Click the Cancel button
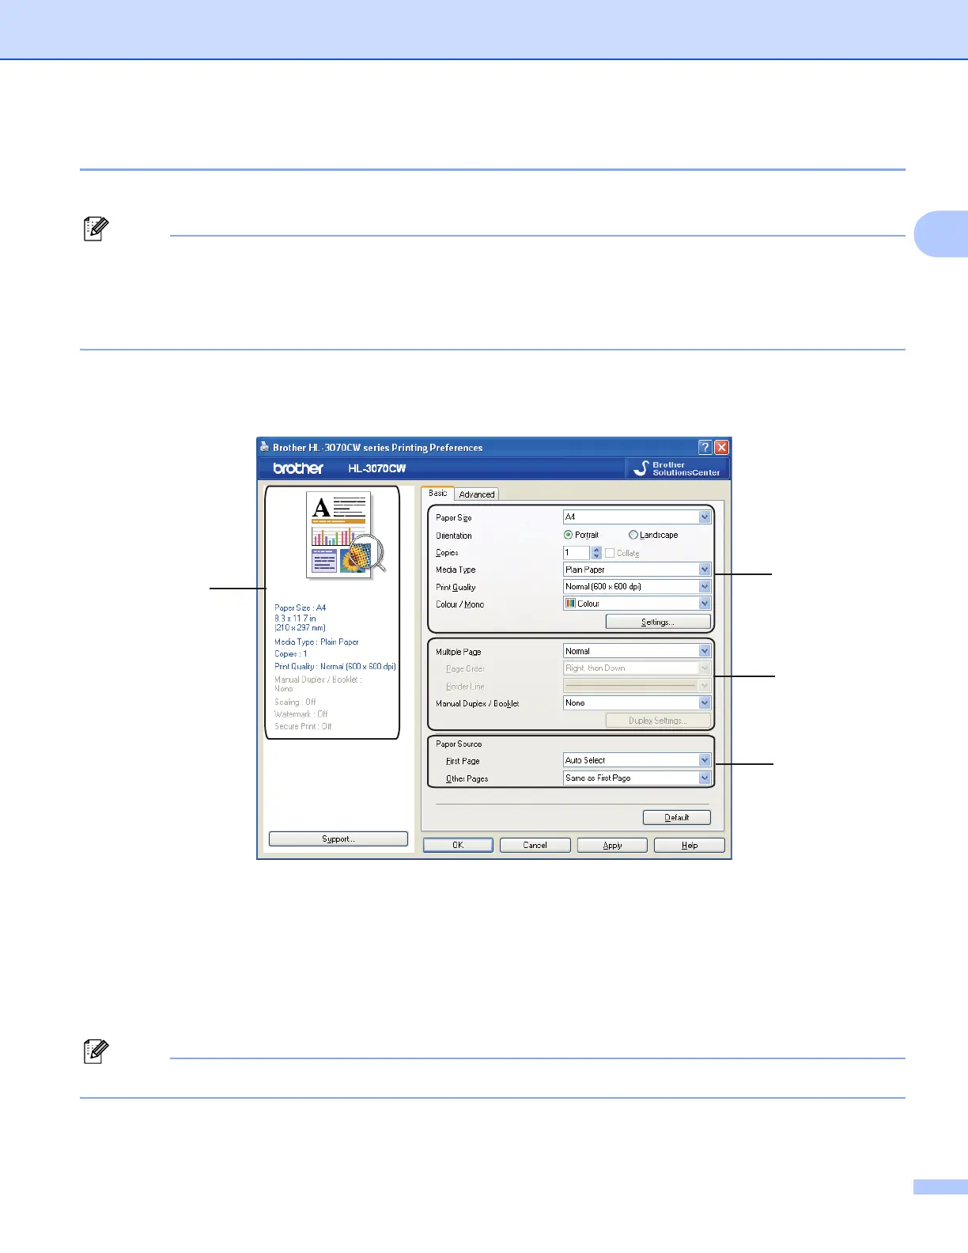Viewport: 968px width, 1253px height. point(535,845)
